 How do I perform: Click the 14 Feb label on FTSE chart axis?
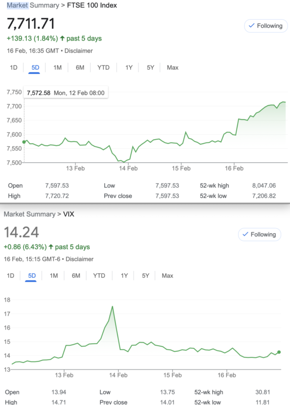coord(128,169)
